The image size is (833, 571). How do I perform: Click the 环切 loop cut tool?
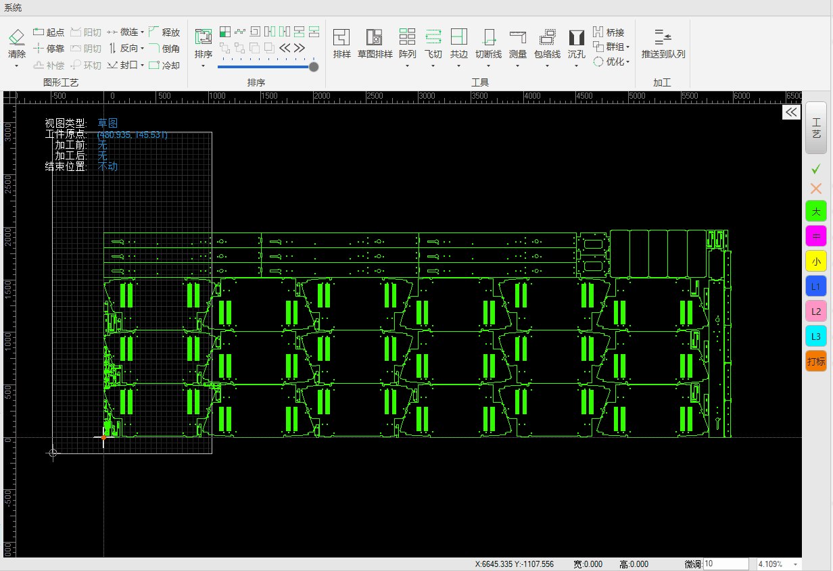(86, 65)
